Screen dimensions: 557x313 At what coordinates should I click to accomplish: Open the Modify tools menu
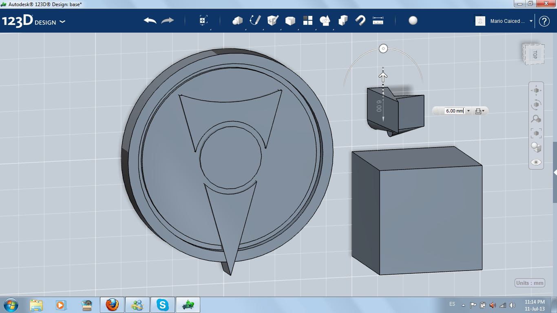[x=290, y=21]
